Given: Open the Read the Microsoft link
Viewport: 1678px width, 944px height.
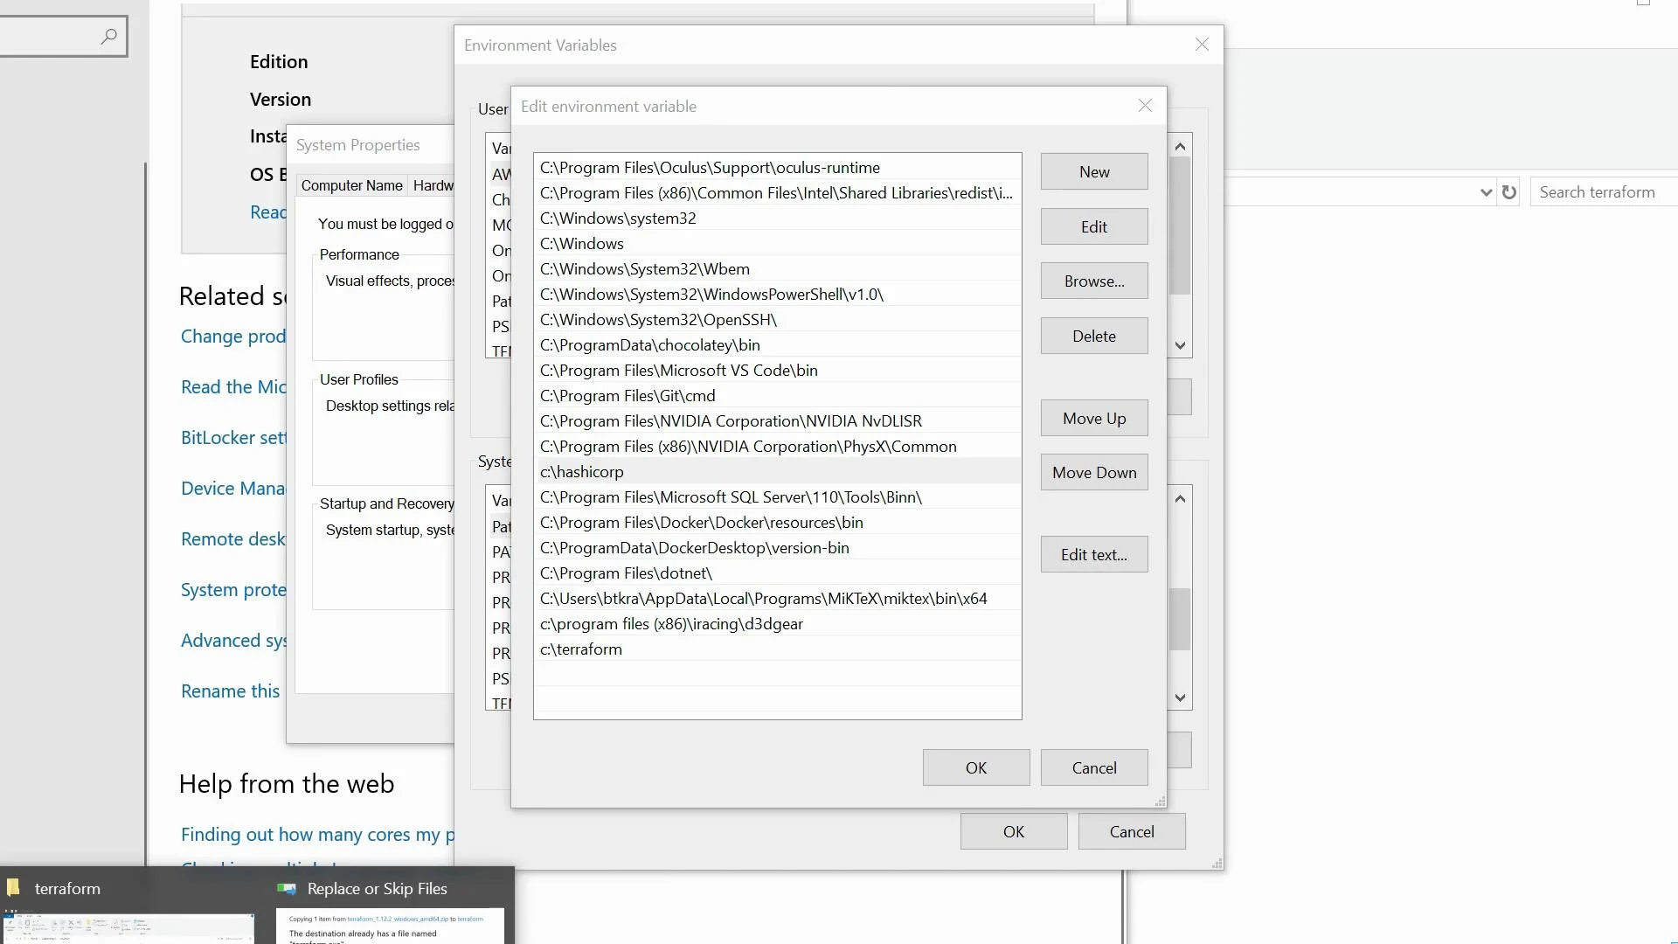Looking at the screenshot, I should coord(233,386).
